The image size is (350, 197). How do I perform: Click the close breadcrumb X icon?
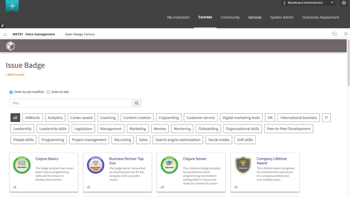pyautogui.click(x=346, y=34)
